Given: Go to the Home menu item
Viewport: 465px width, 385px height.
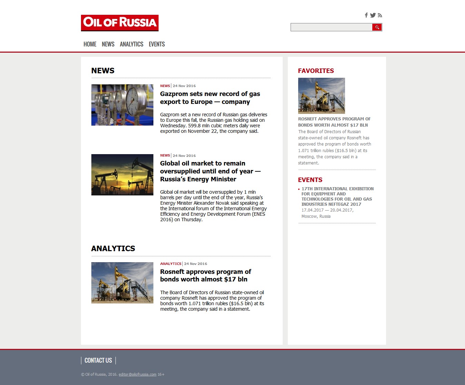Looking at the screenshot, I should coord(90,44).
